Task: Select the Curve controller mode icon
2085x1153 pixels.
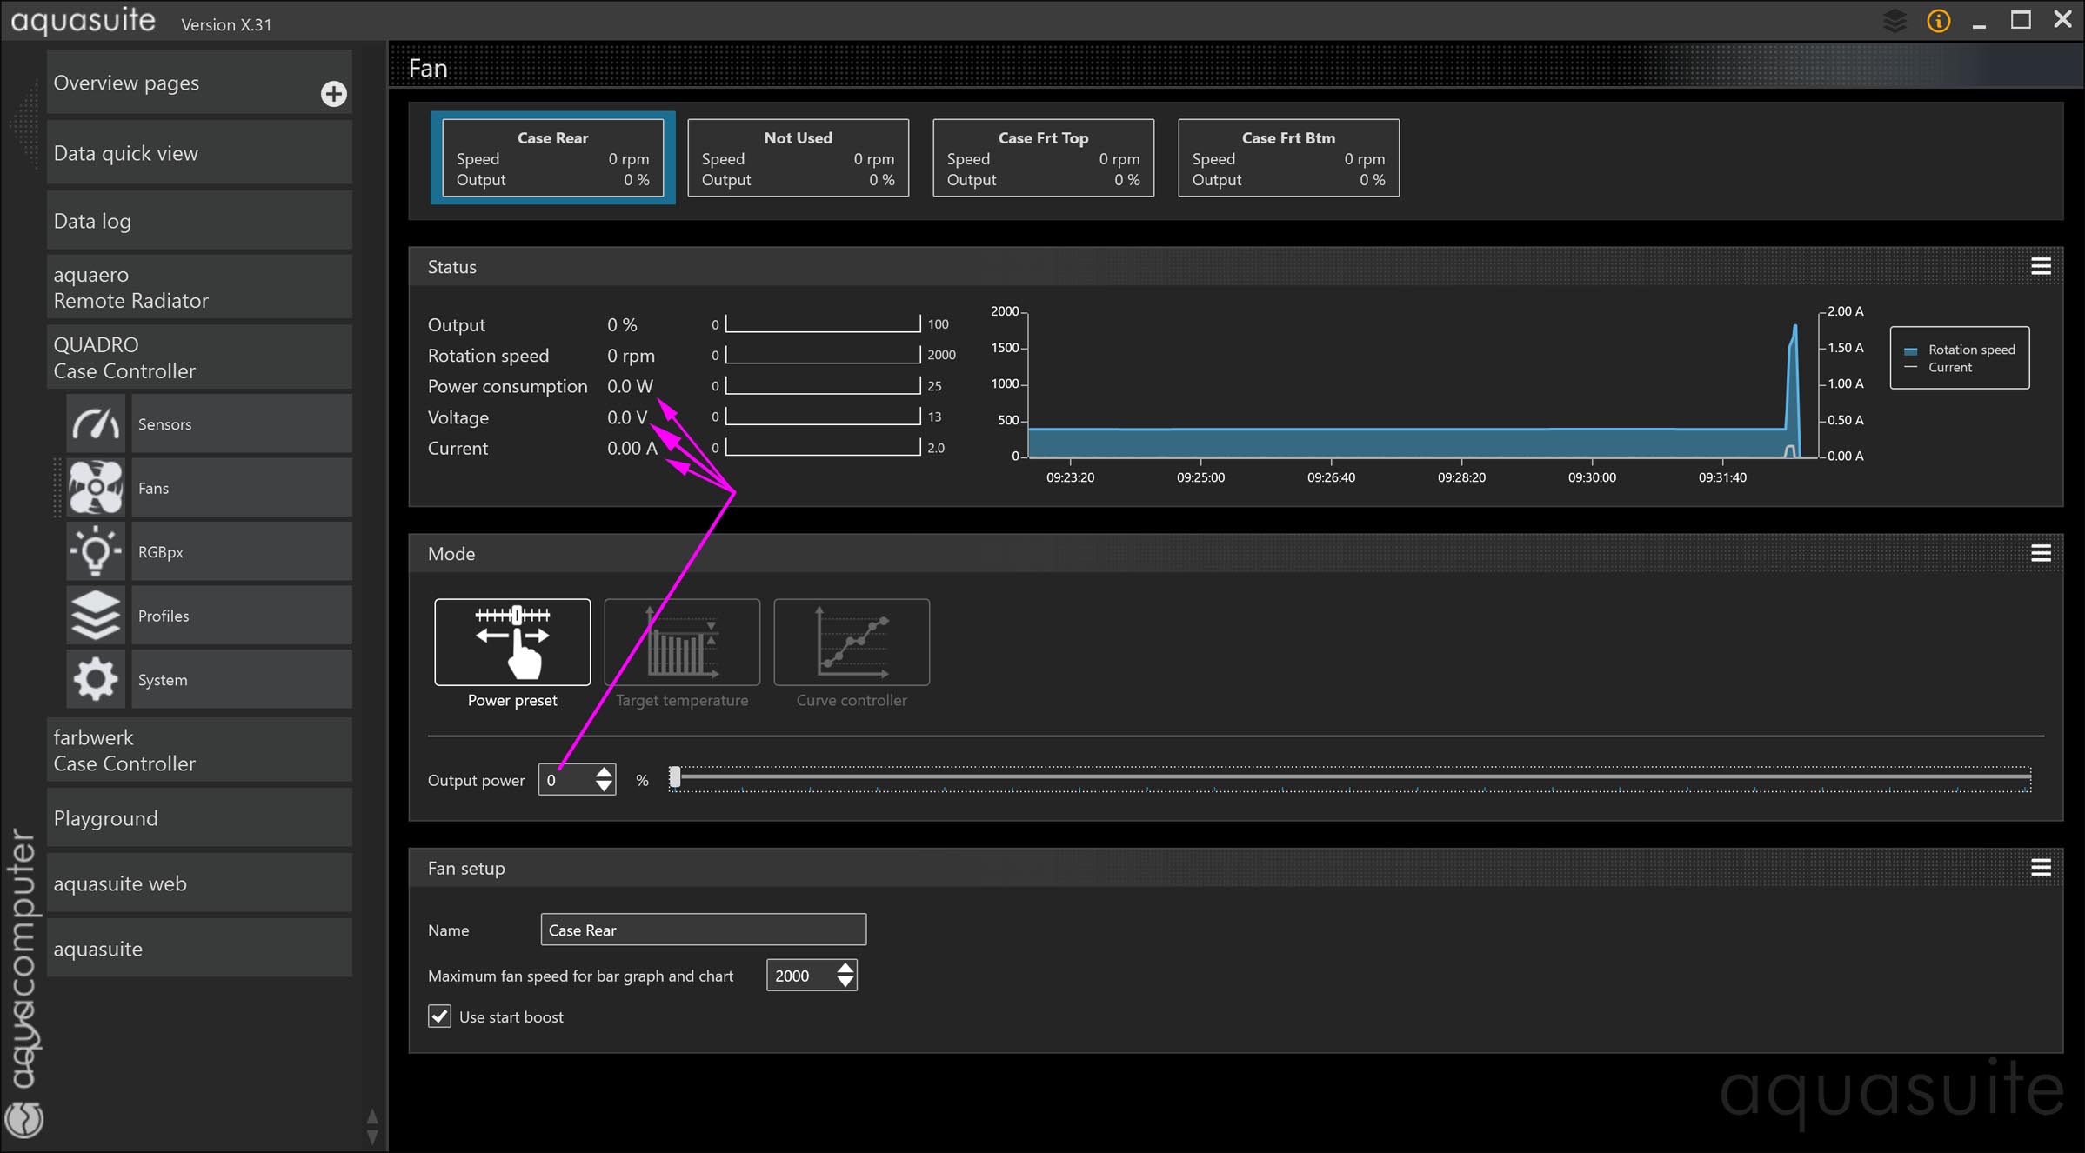Action: tap(851, 643)
